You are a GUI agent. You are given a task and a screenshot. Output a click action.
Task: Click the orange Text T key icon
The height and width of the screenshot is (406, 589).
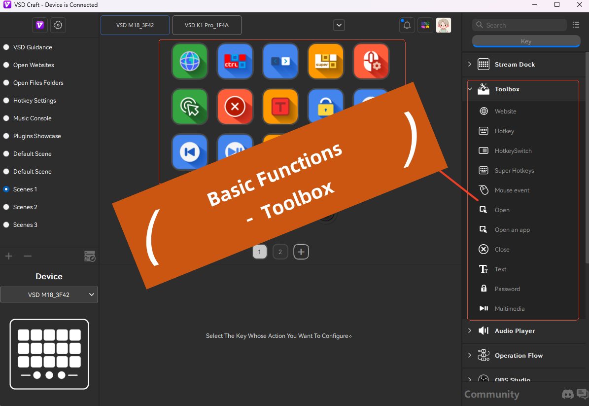280,107
